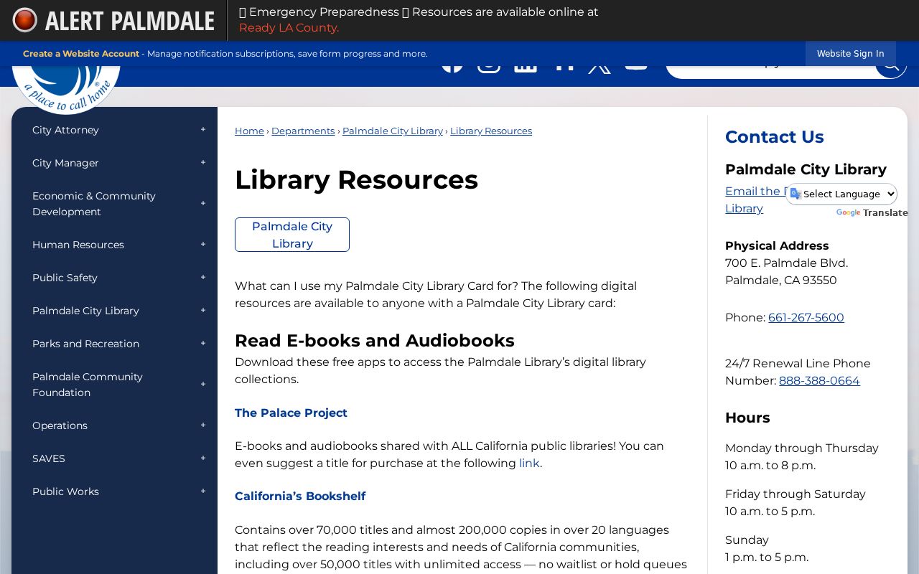This screenshot has width=919, height=574.
Task: Click the red Alert Palmdale beacon icon
Action: (24, 20)
